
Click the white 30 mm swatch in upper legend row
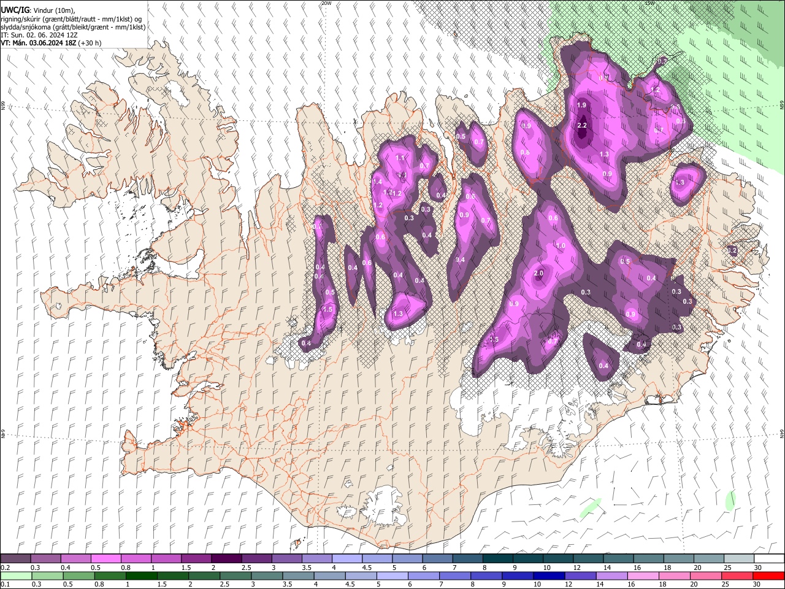click(768, 559)
